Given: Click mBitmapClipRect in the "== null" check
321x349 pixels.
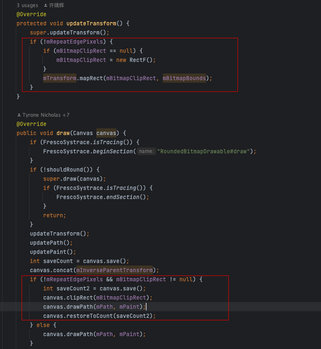Looking at the screenshot, I should (x=81, y=51).
